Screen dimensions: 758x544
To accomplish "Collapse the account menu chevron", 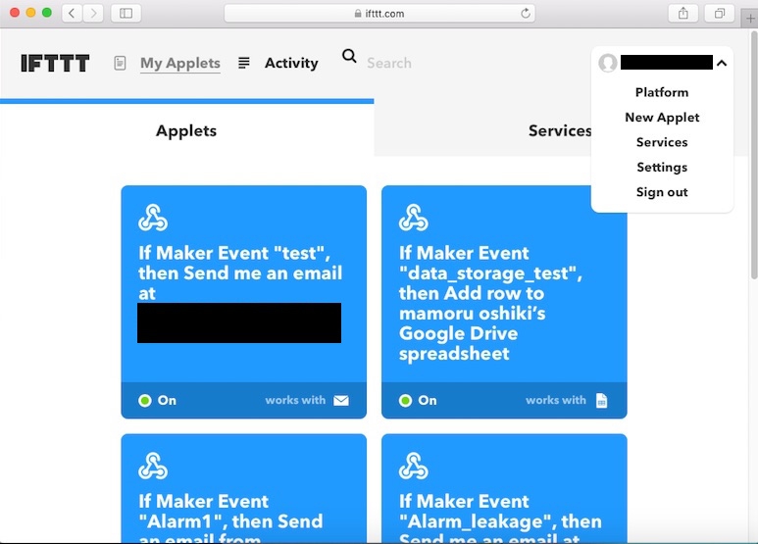I will point(722,63).
